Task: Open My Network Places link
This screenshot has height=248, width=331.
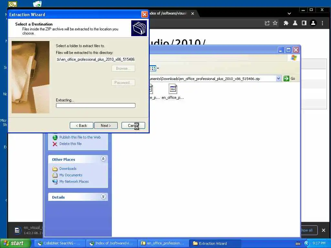Action: (x=74, y=181)
